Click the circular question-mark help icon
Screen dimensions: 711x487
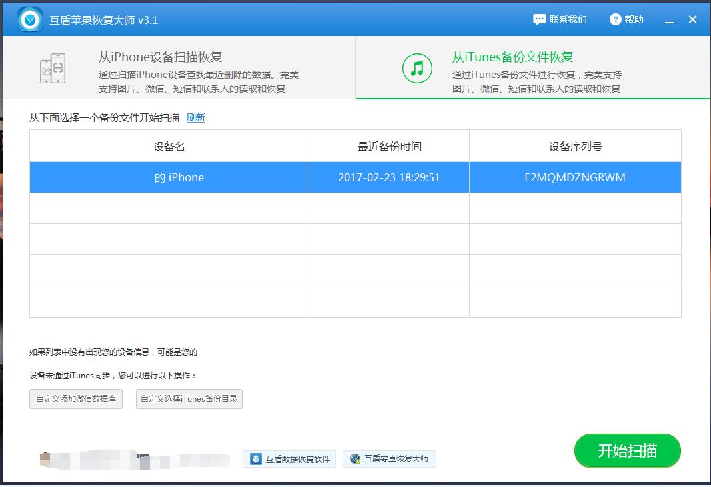tap(615, 19)
